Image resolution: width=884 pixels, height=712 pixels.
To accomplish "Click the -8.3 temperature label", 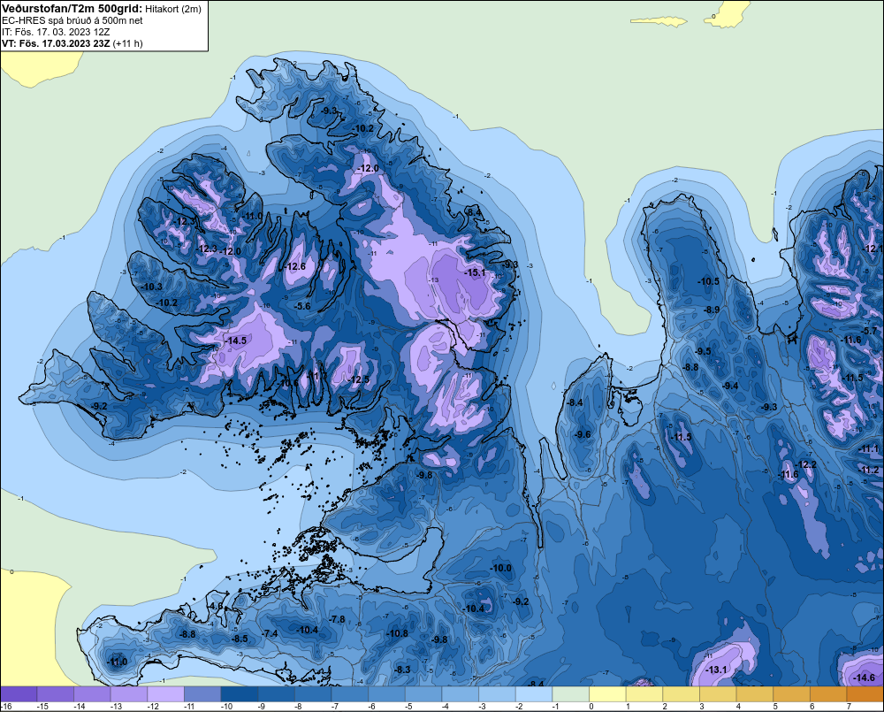I will pyautogui.click(x=402, y=670).
